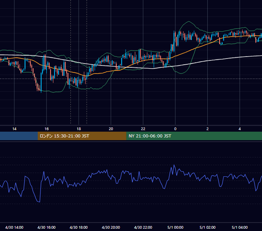Click the London session bar 15:30-21:00 JST
Viewport: 262px width, 231px height.
[82, 136]
